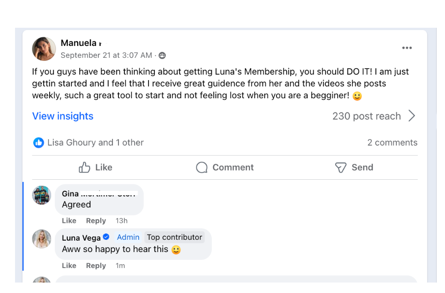Click the blue like reaction icon

click(39, 143)
